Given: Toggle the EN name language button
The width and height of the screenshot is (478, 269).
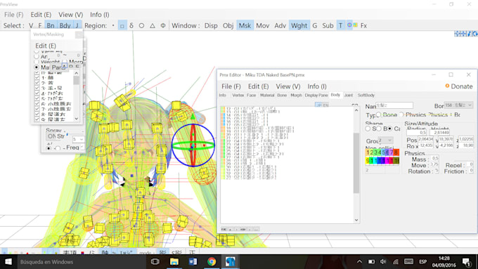Looking at the screenshot, I should pyautogui.click(x=326, y=105).
